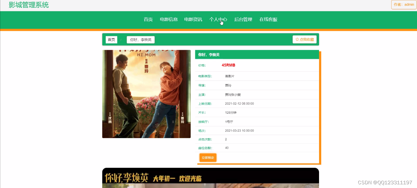Click the star icon on 点我收藏
The width and height of the screenshot is (417, 188).
[297, 40]
